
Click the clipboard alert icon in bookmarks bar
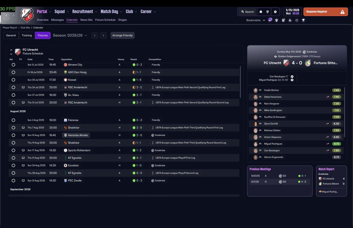[x=283, y=20]
